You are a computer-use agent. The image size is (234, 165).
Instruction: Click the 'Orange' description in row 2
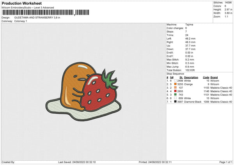[188, 84]
